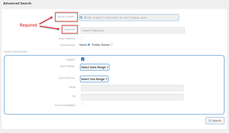Tick the Has Attachment checkbox
Image resolution: width=229 pixels, height=133 pixels.
tap(83, 105)
